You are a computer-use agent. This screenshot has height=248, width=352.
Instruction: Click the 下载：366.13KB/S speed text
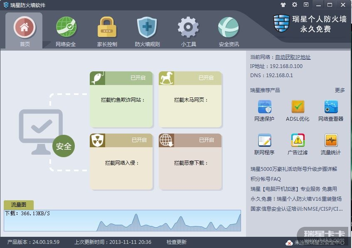pos(27,213)
